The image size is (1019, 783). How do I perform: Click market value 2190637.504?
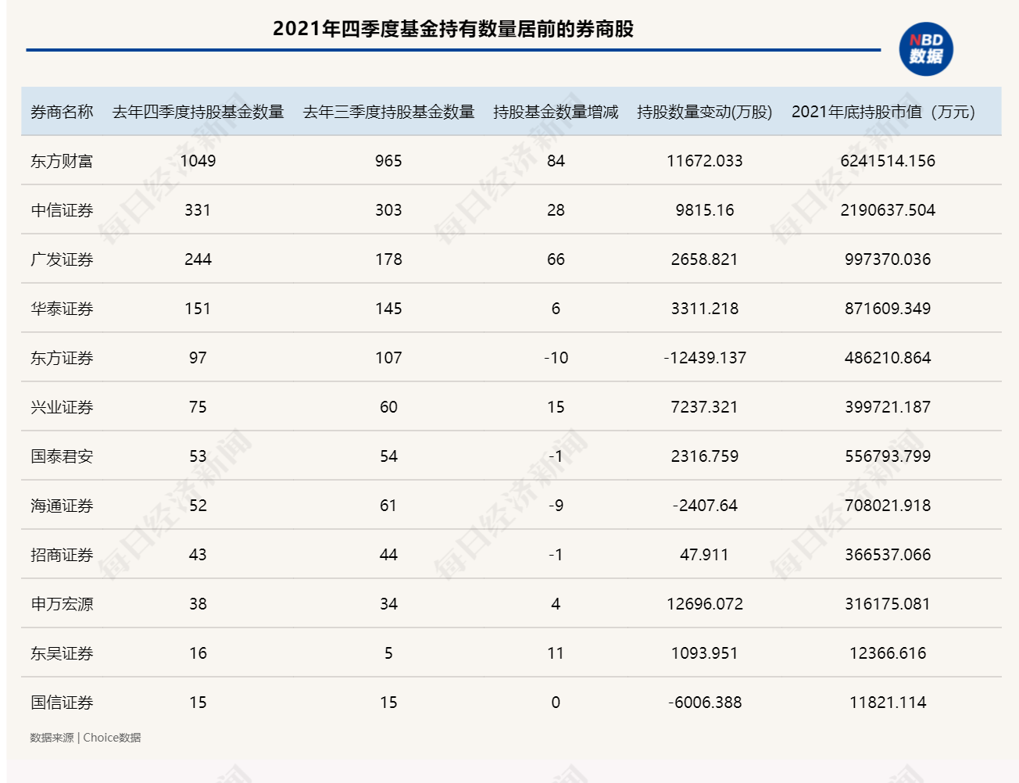click(888, 210)
